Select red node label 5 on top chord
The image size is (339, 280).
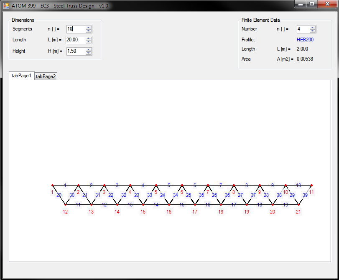pyautogui.click(x=155, y=192)
